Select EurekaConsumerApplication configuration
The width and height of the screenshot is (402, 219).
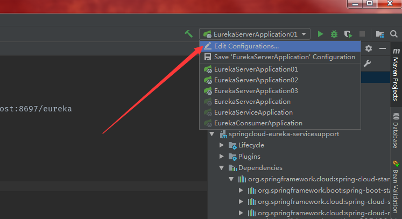point(280,123)
